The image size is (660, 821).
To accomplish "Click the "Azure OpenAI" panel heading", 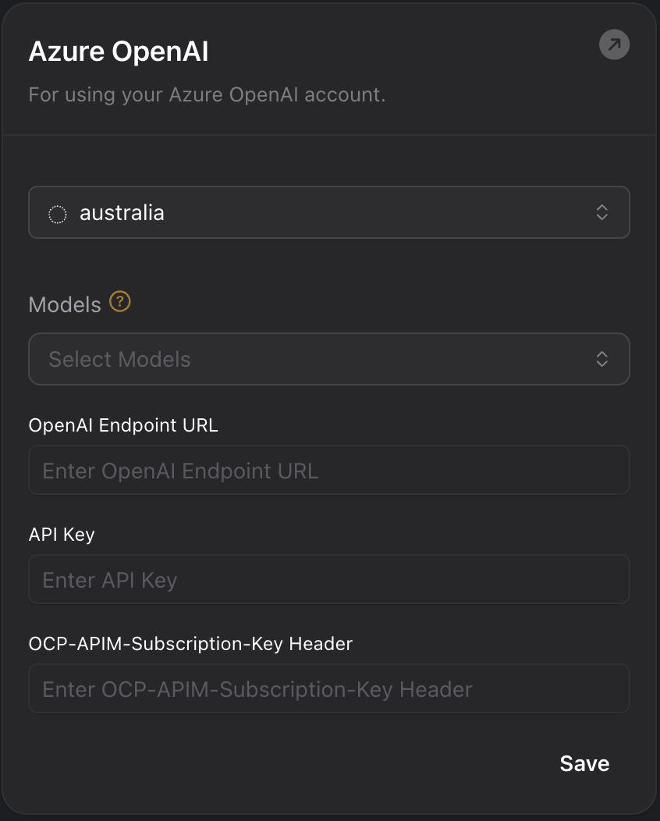I will (119, 52).
